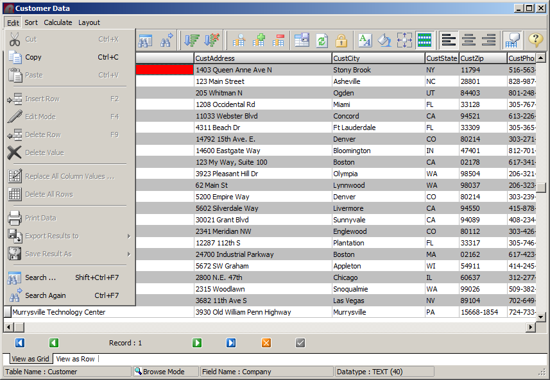Toggle center text alignment

click(468, 40)
